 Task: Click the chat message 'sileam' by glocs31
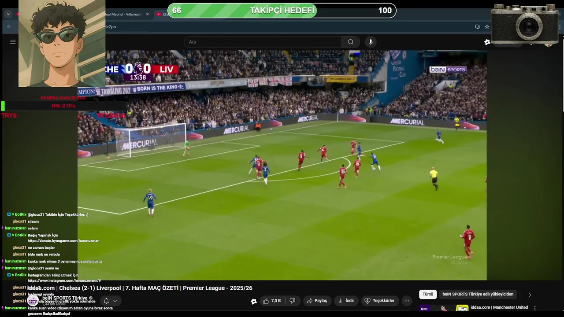point(33,221)
